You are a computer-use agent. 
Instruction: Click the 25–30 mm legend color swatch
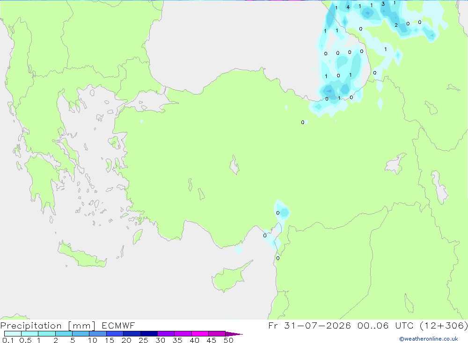point(149,334)
